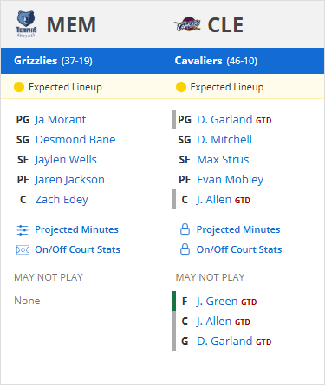Image resolution: width=325 pixels, height=385 pixels.
Task: Select Jaylen Wells in Grizzlies lineup
Action: (66, 160)
